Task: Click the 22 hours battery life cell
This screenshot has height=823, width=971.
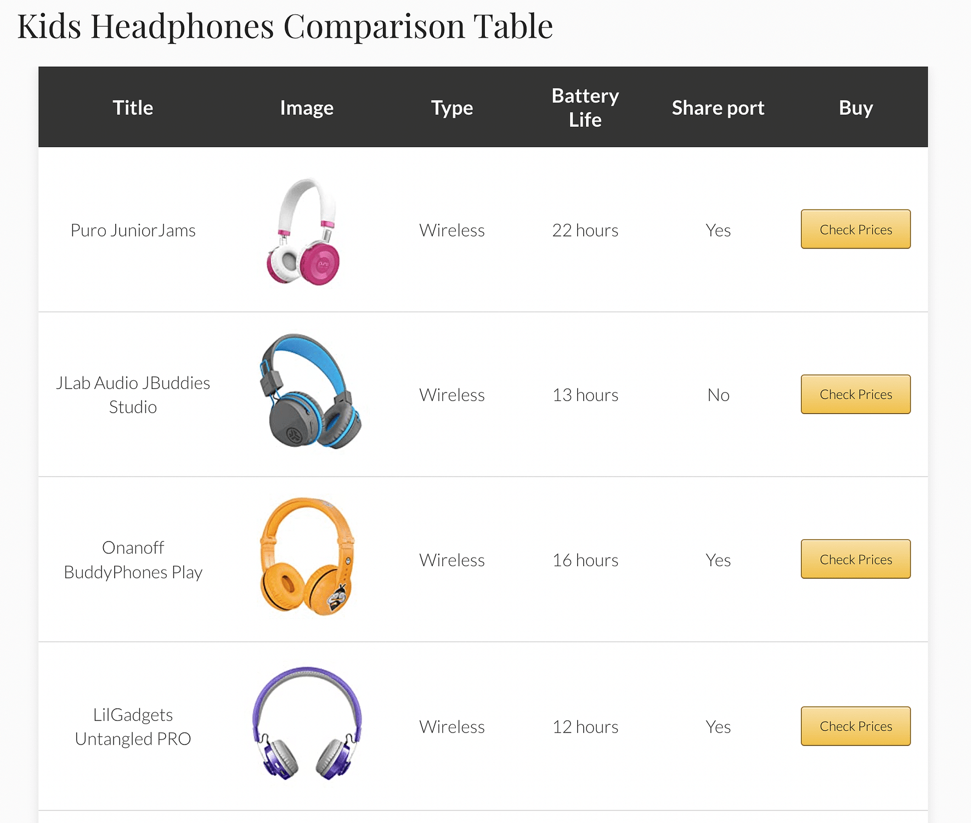Action: pos(585,230)
